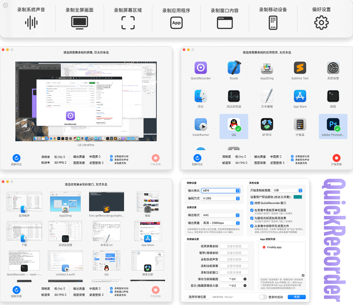Clear the 显示/隐藏屏幕放大器 shortcut
This screenshot has height=305, width=353.
(x=245, y=286)
